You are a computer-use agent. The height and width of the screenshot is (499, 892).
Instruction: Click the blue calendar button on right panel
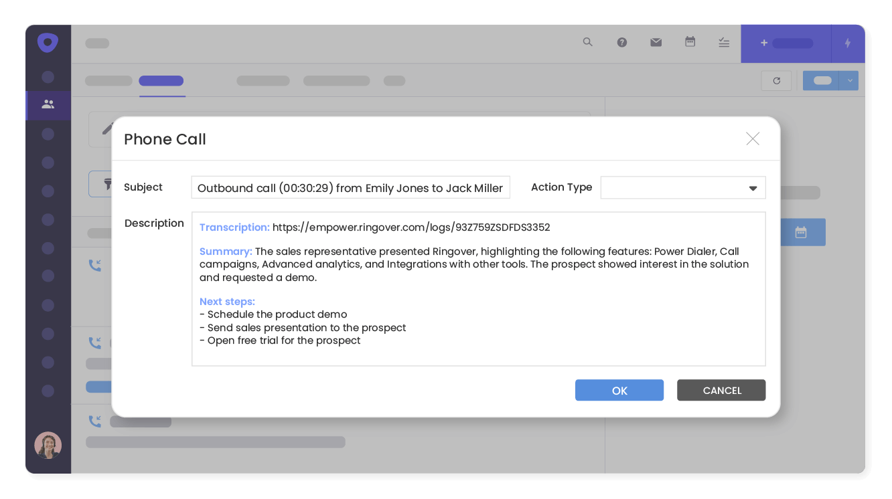[x=801, y=232]
